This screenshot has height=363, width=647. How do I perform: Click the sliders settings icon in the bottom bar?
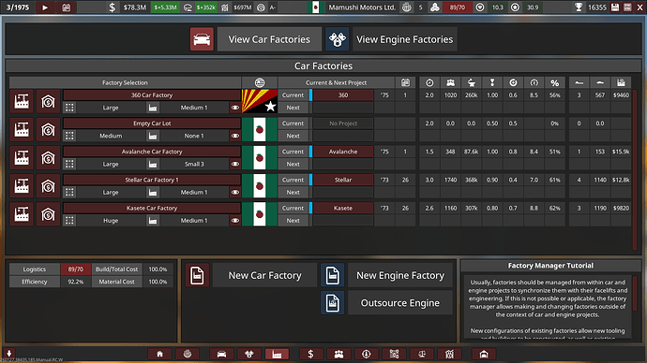coord(394,354)
